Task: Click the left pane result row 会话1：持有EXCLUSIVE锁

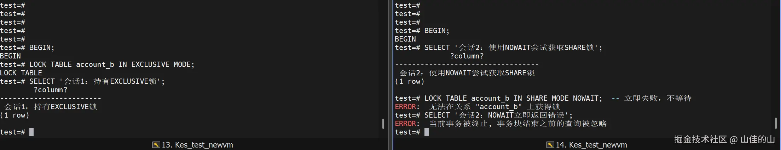Action: pyautogui.click(x=51, y=107)
